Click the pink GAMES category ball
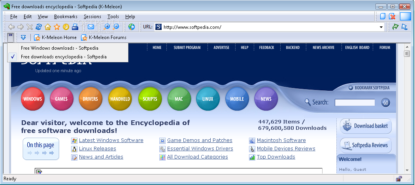The width and height of the screenshot is (415, 185). pos(61,99)
